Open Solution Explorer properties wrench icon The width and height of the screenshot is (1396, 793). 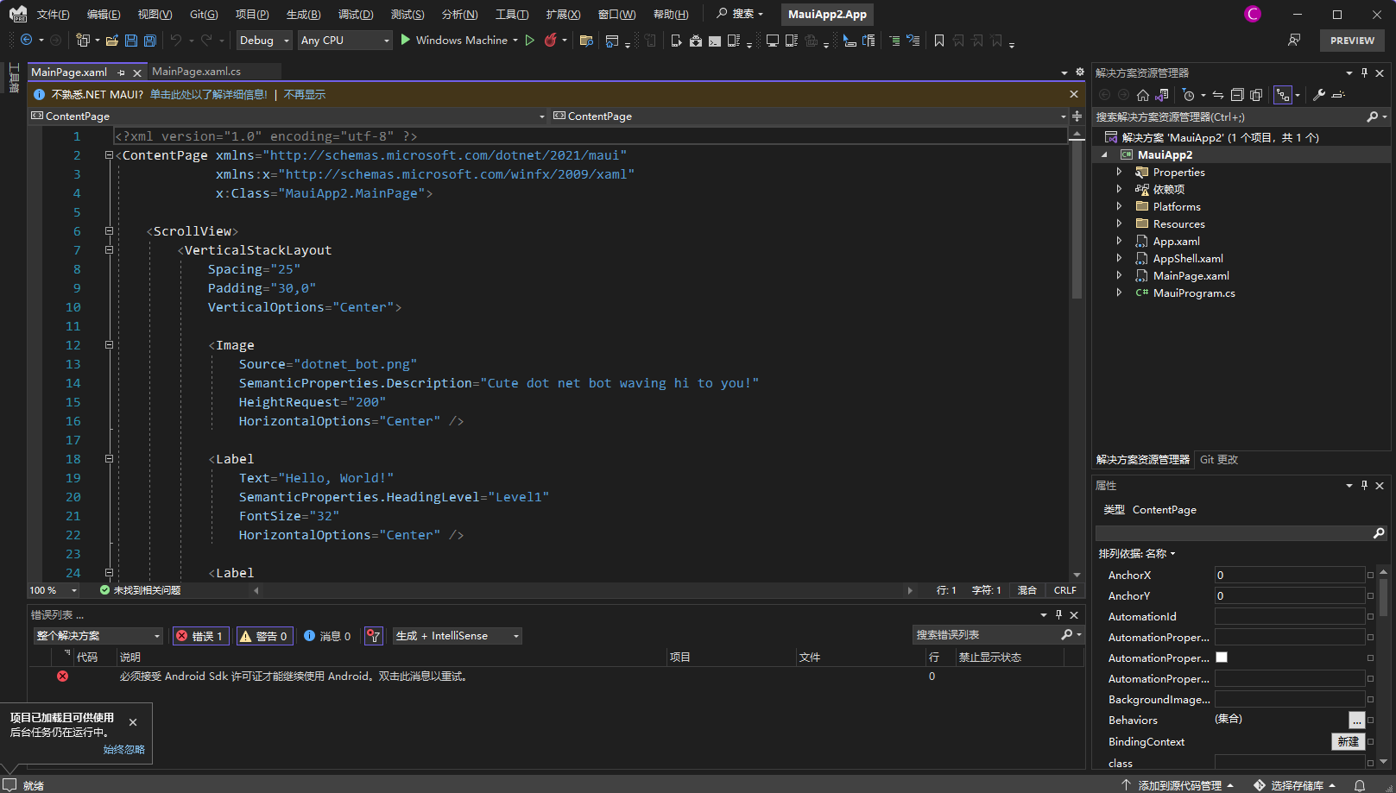tap(1319, 95)
